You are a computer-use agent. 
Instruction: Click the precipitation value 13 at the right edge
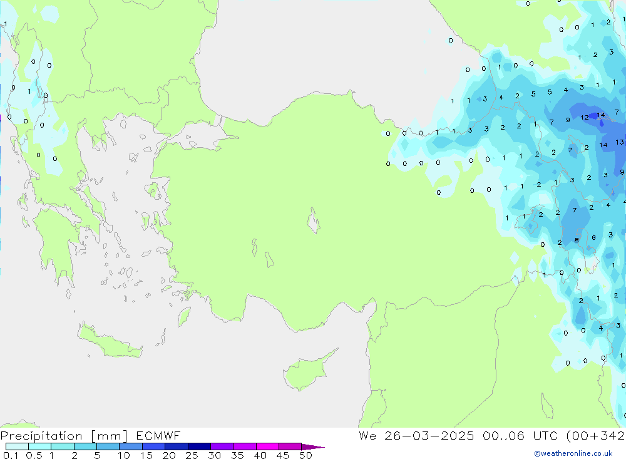[619, 142]
